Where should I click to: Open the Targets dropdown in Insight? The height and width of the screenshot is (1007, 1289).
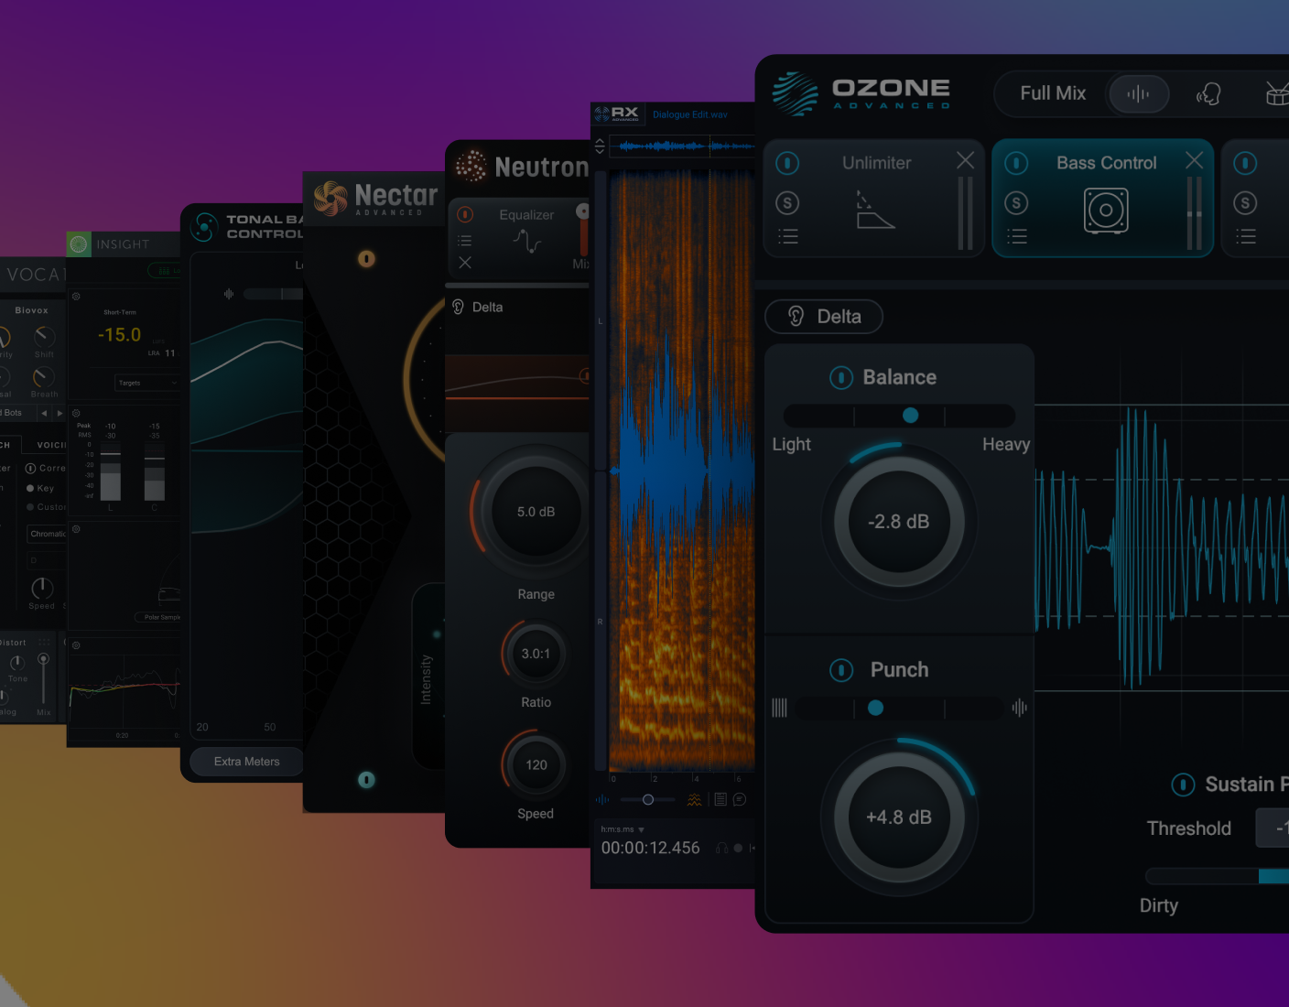(146, 383)
